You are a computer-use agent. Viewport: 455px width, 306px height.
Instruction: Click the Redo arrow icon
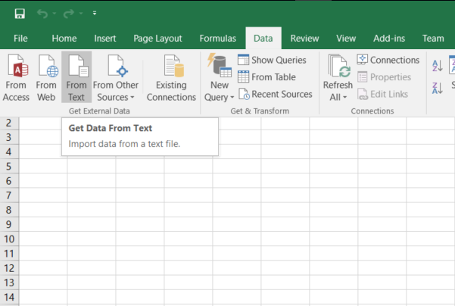69,14
